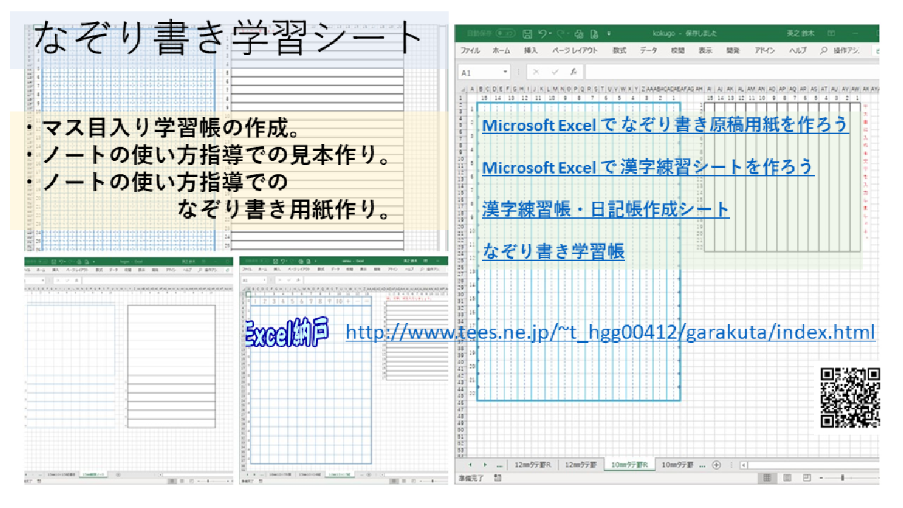903x508 pixels.
Task: Open the link Microsoft Excel で漢字練習シートを作ろう
Action: pos(648,167)
